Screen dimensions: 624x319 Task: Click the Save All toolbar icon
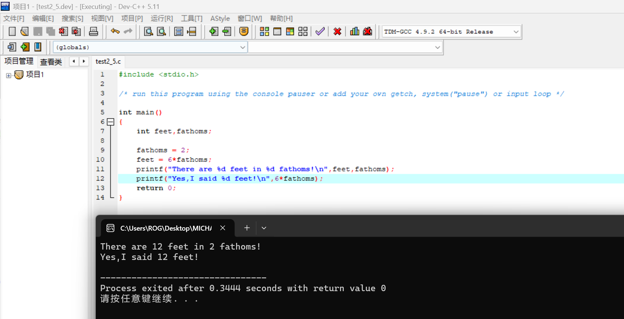click(50, 32)
